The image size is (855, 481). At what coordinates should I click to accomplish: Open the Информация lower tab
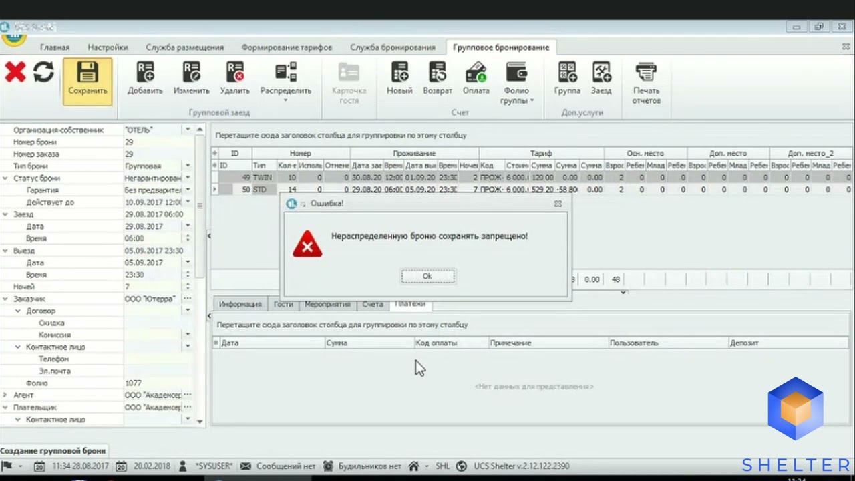(x=240, y=304)
